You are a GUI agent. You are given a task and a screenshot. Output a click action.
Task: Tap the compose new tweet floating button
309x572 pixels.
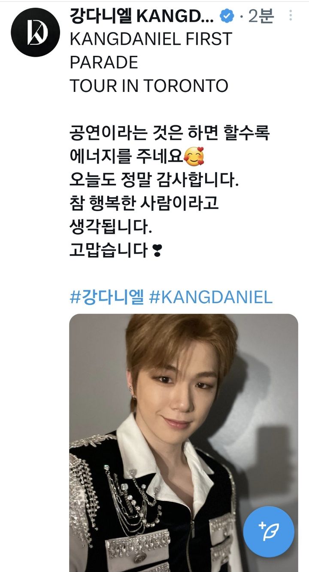(x=269, y=532)
